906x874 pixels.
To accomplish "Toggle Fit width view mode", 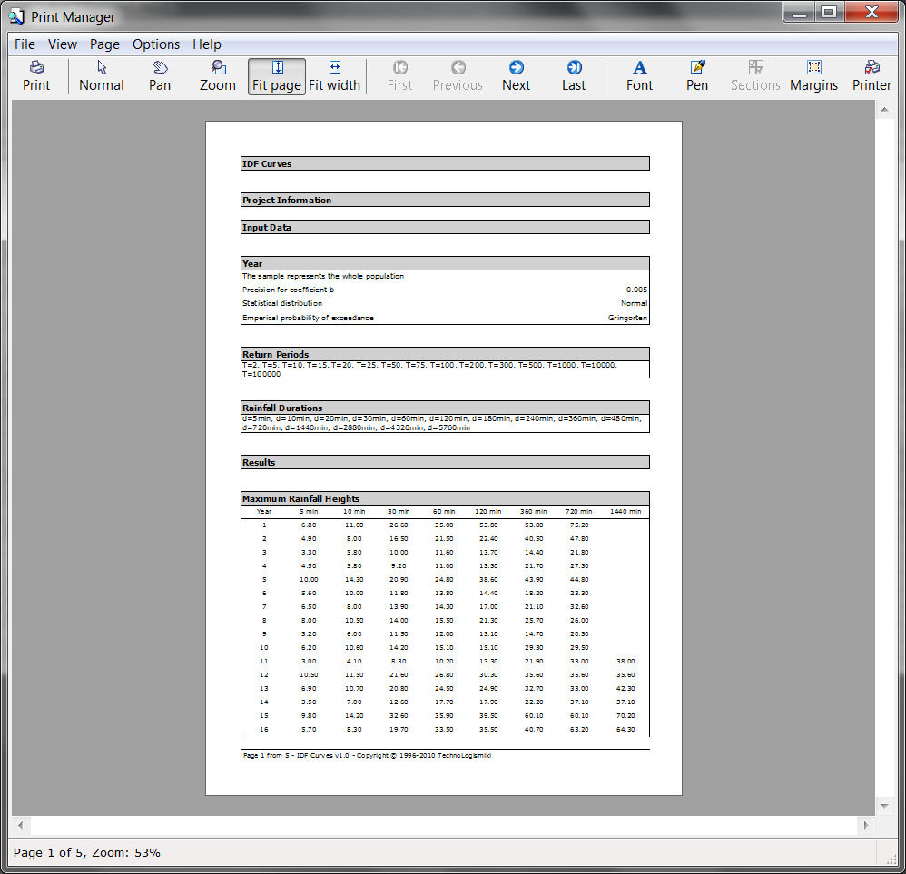I will (x=335, y=76).
